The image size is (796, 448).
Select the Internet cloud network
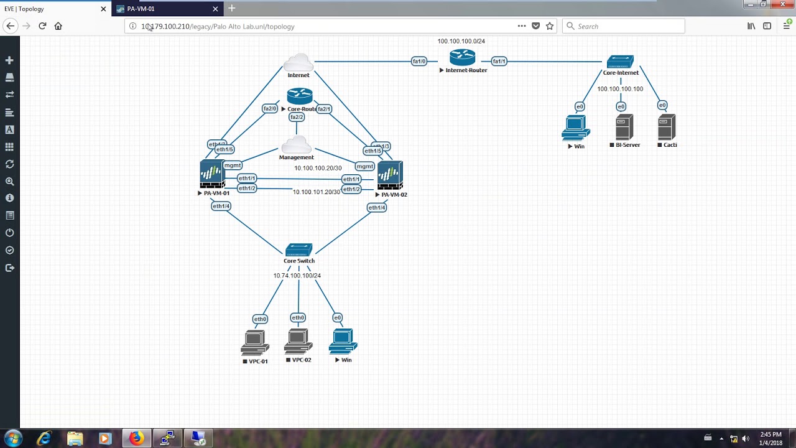298,62
